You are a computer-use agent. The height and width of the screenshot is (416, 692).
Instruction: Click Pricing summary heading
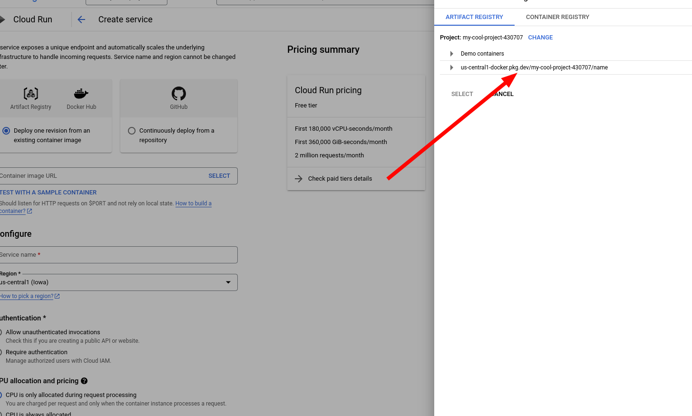[x=323, y=49]
